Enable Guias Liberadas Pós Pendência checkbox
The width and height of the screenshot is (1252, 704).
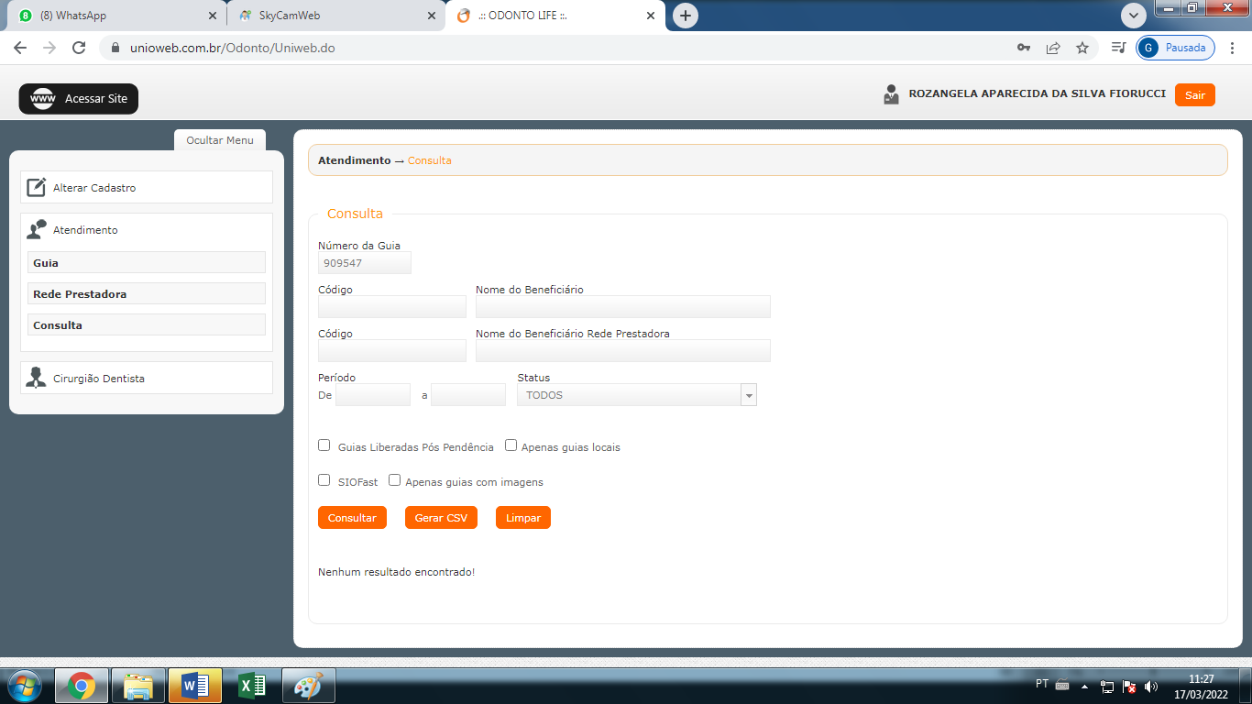[324, 445]
